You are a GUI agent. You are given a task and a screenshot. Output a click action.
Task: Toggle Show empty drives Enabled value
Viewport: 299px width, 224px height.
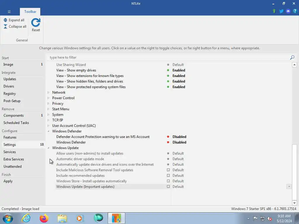179,70
